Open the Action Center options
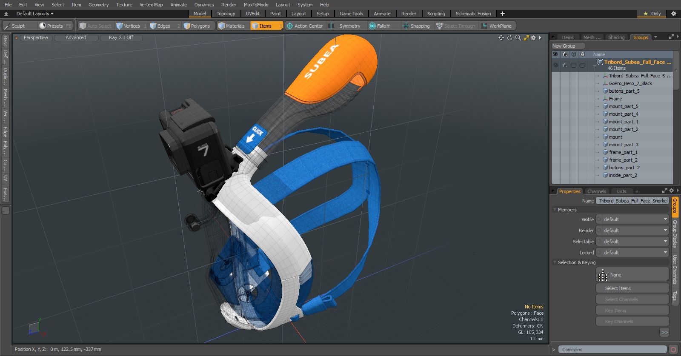681x356 pixels. point(305,26)
